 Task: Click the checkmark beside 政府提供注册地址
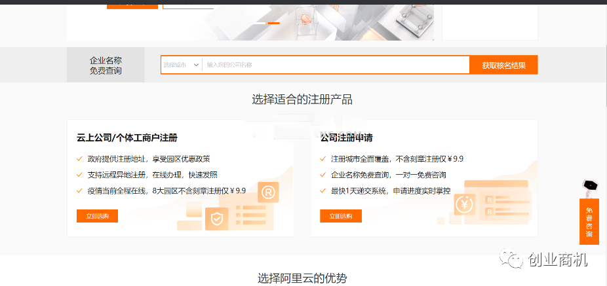pyautogui.click(x=80, y=158)
